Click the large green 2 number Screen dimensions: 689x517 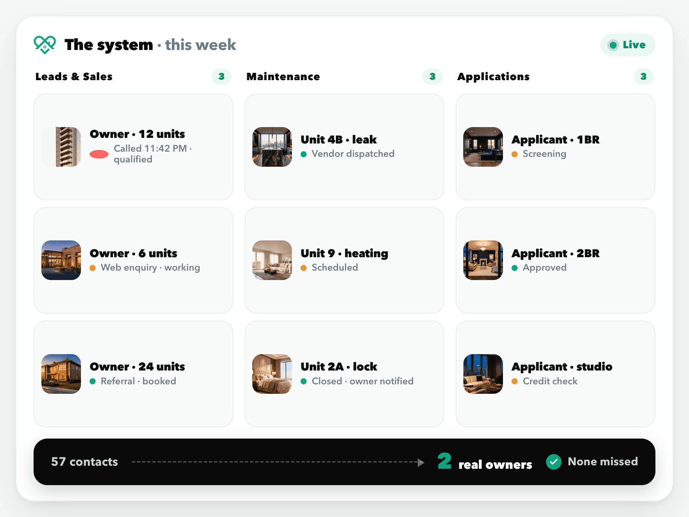(444, 461)
